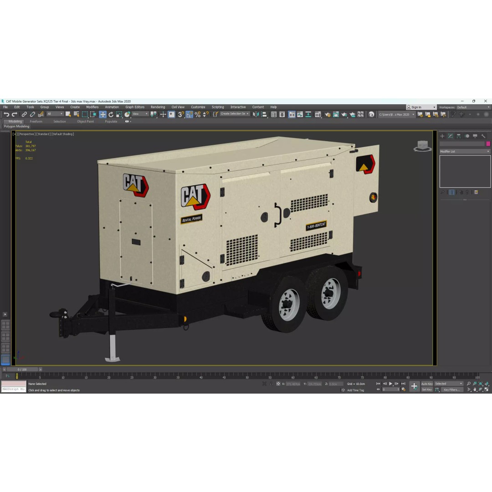The height and width of the screenshot is (492, 492).
Task: Activate the Select and Move tool
Action: coord(102,114)
